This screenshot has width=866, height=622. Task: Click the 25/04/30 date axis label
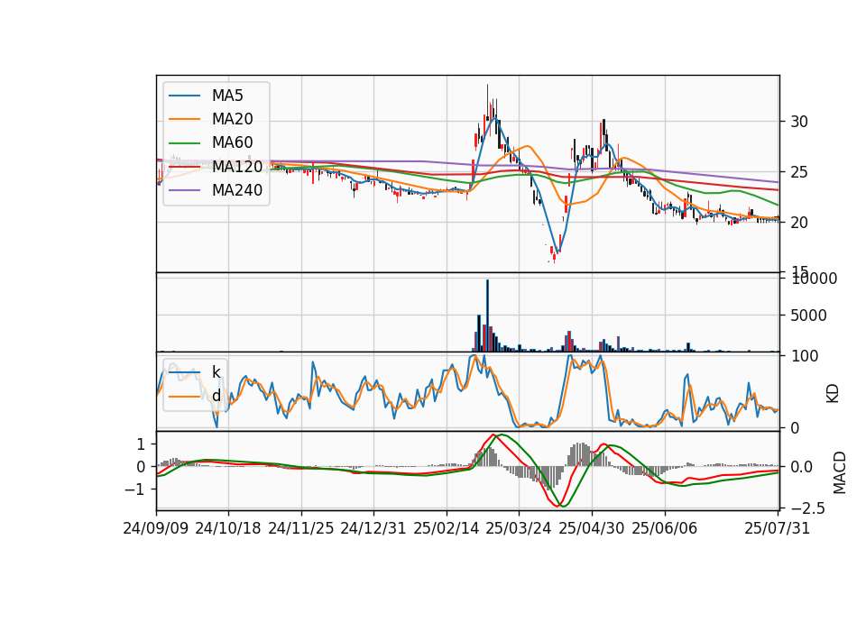coord(592,528)
